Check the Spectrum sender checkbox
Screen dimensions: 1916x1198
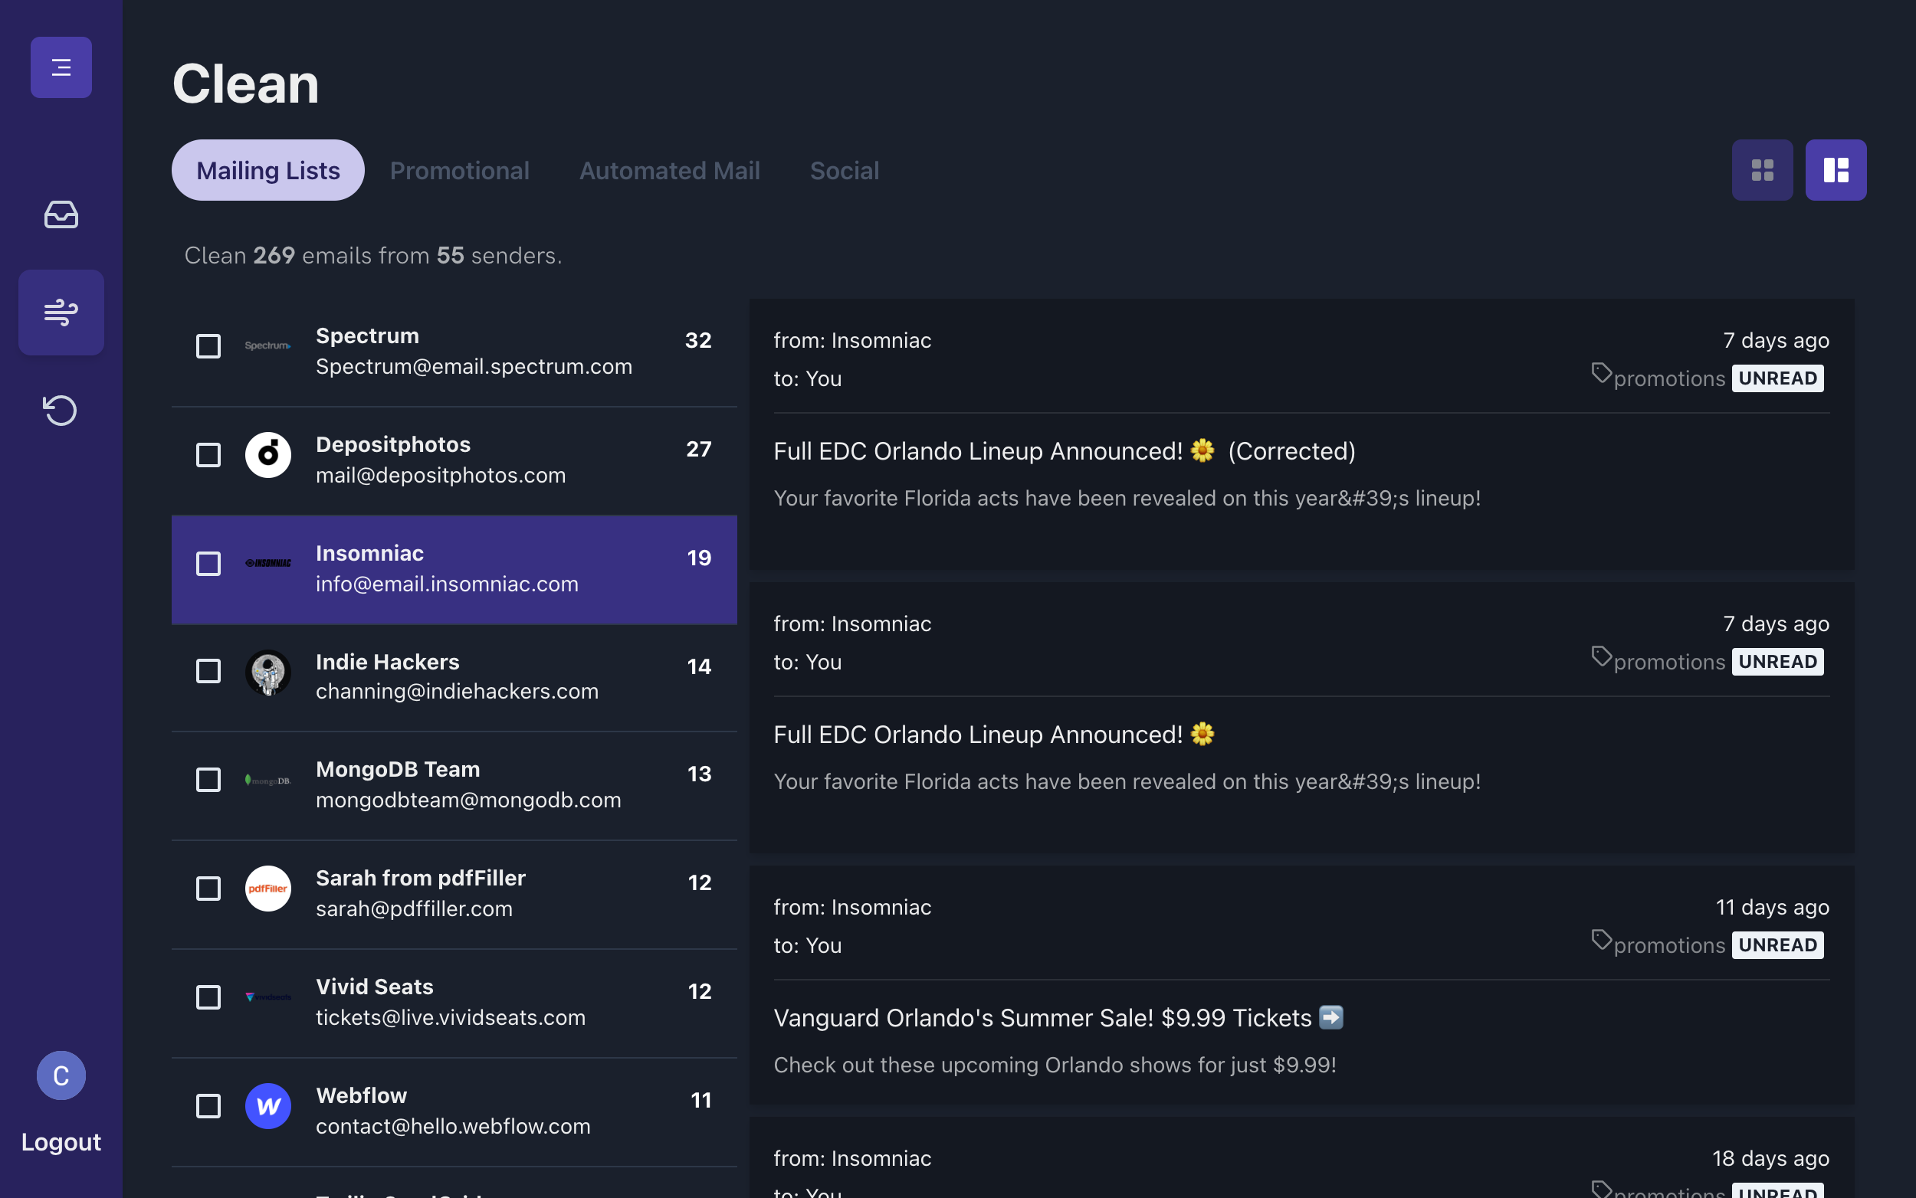208,346
